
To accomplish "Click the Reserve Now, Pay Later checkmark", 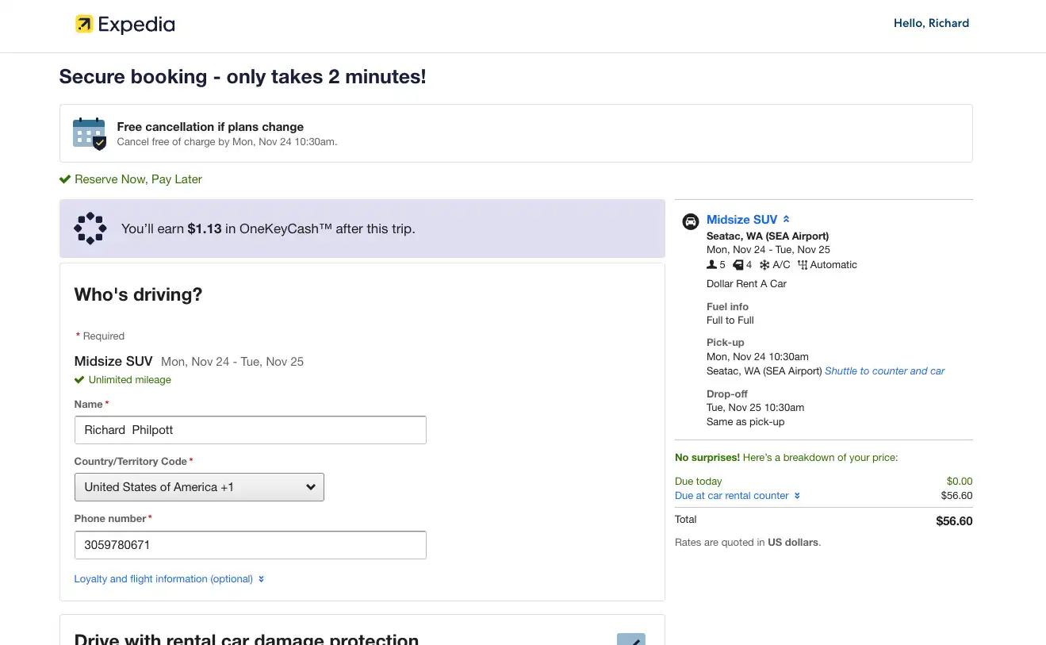I will (65, 179).
